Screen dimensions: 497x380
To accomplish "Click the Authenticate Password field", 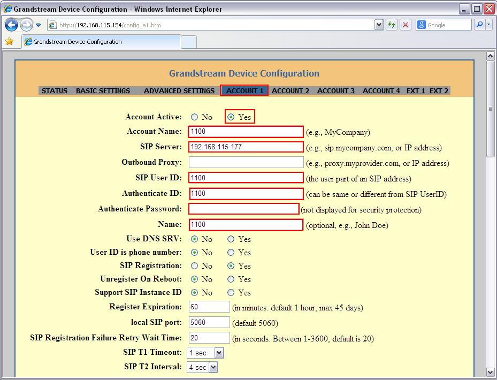I will click(244, 209).
